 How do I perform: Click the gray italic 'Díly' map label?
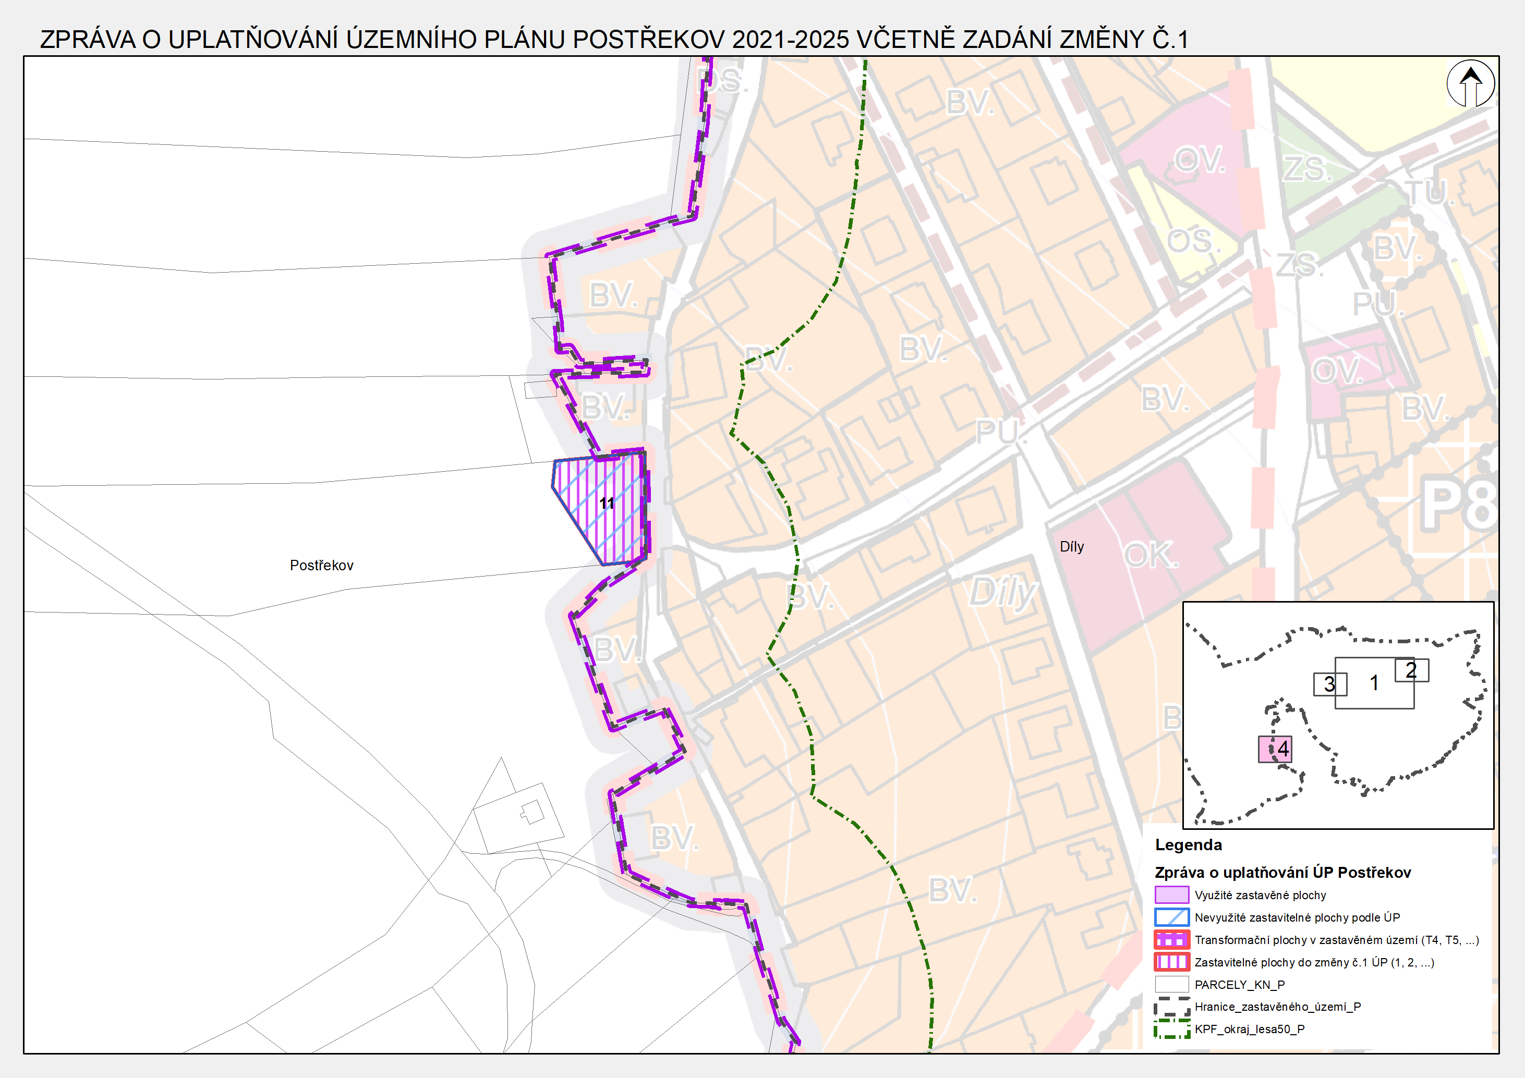tap(1003, 593)
